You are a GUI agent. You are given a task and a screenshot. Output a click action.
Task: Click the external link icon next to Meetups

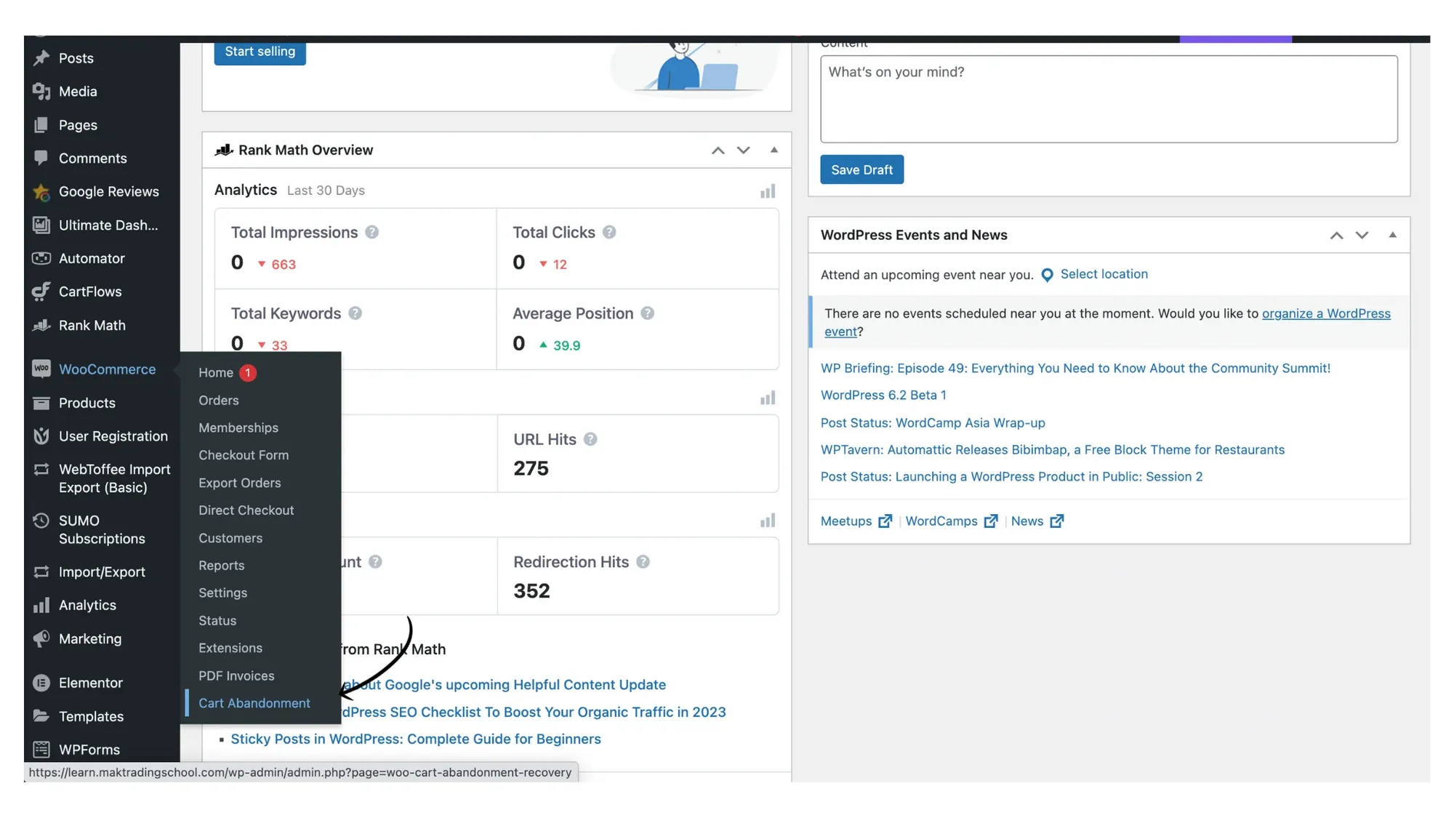(x=885, y=521)
